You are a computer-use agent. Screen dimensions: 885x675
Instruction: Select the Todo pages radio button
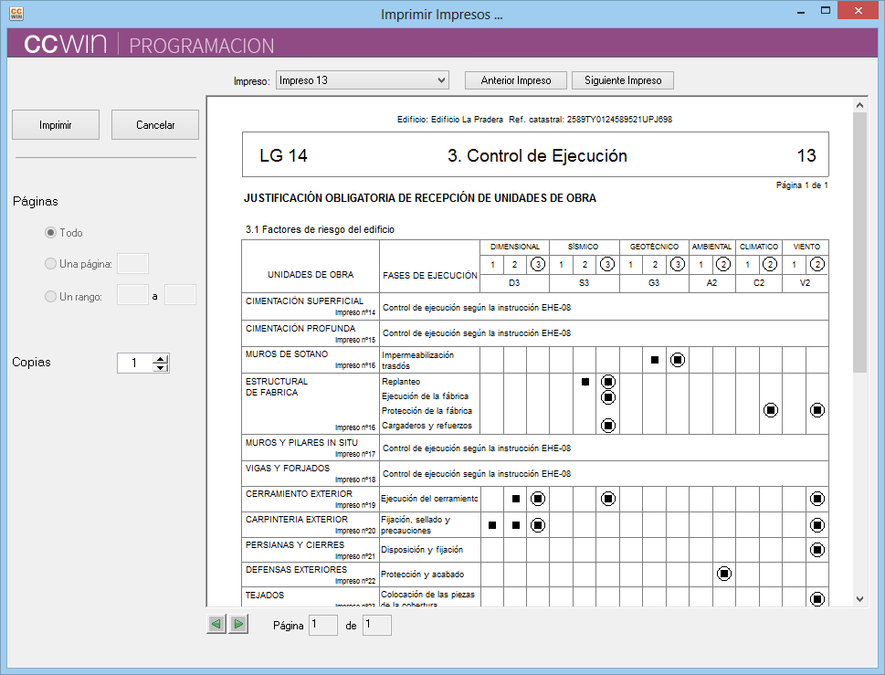[50, 233]
